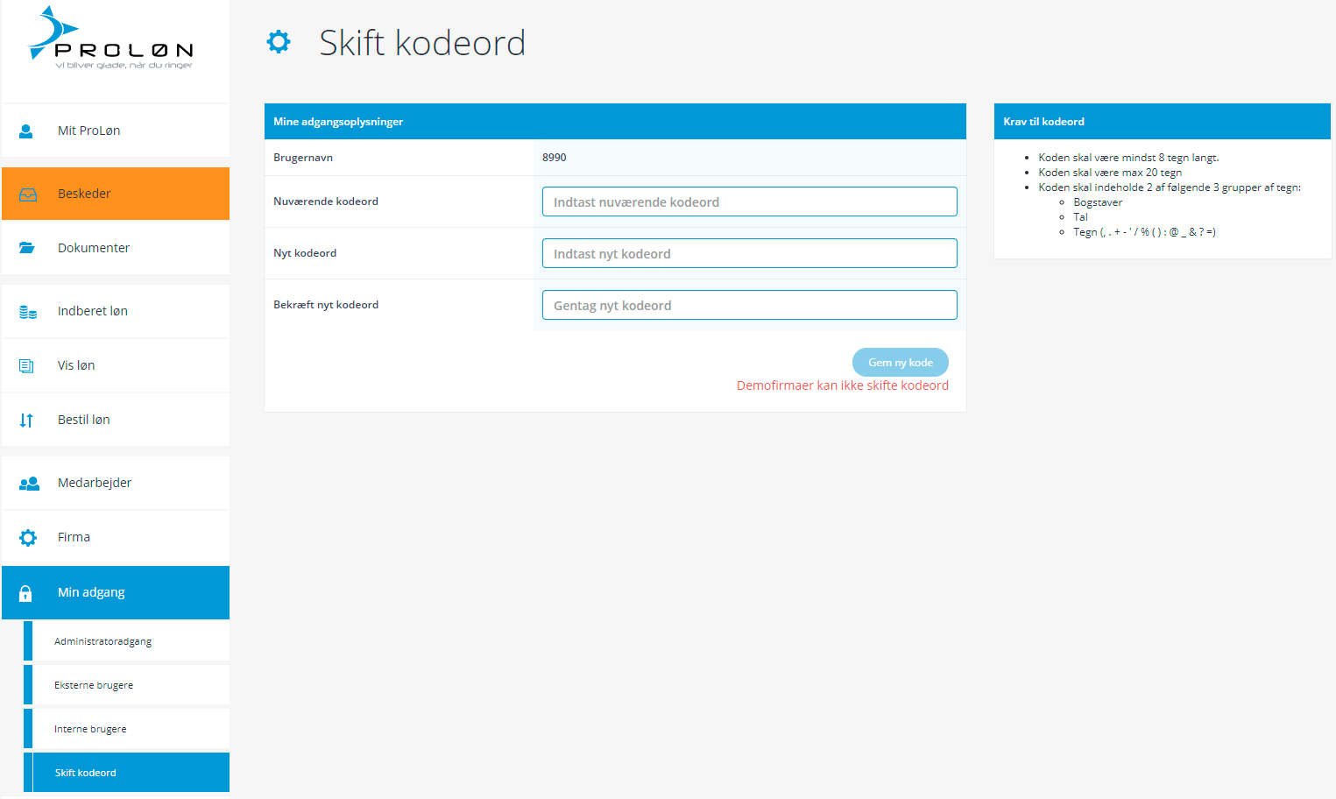The height and width of the screenshot is (799, 1336).
Task: Select the Skift kodeord submenu item
Action: [85, 773]
